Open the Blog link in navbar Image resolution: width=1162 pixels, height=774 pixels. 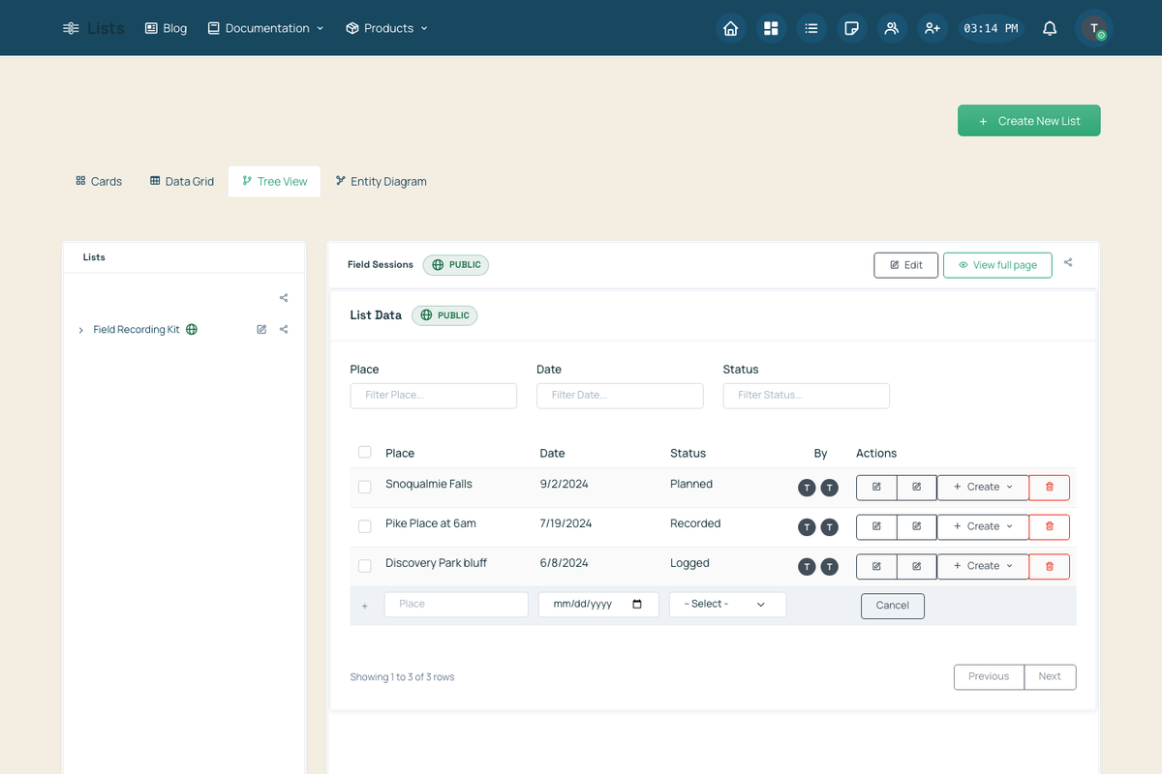tap(166, 28)
